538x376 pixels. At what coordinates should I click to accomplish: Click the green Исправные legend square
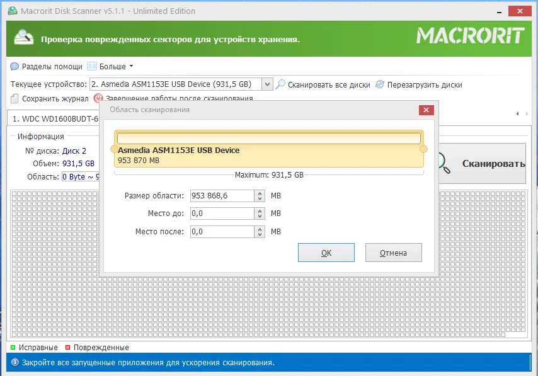[x=13, y=348]
